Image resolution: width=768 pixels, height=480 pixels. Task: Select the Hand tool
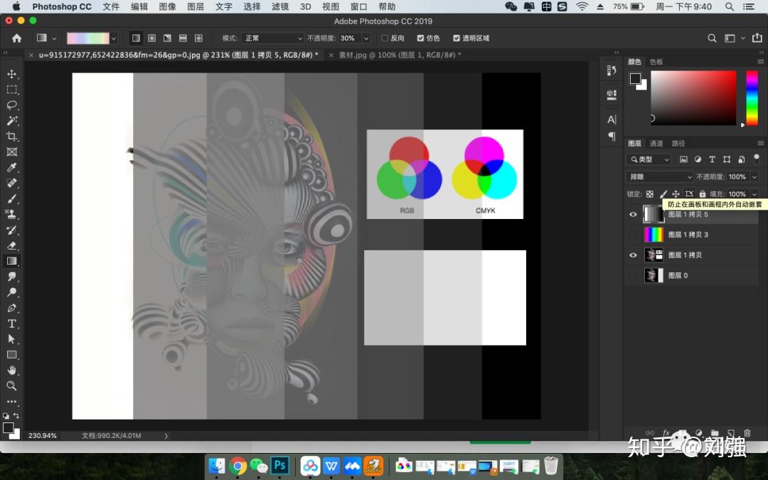[x=12, y=370]
